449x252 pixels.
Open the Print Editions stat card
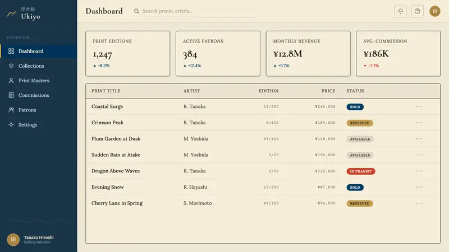pyautogui.click(x=128, y=53)
